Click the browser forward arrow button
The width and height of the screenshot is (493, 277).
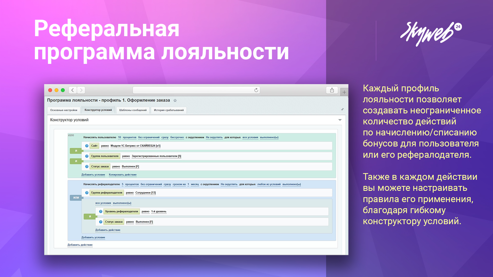click(x=81, y=90)
